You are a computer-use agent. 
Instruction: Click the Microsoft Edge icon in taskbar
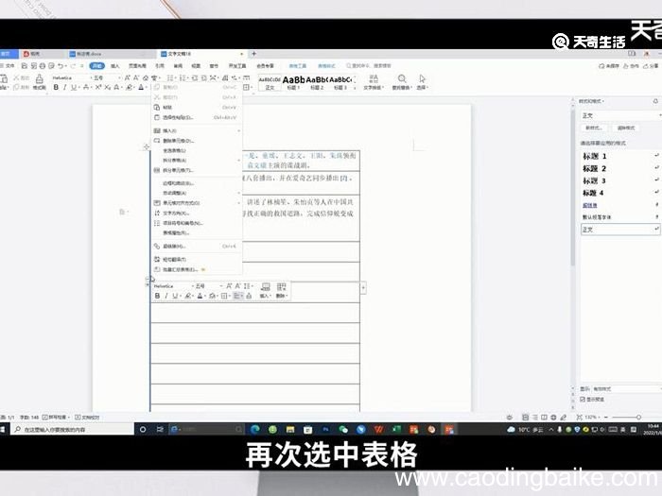(x=254, y=429)
